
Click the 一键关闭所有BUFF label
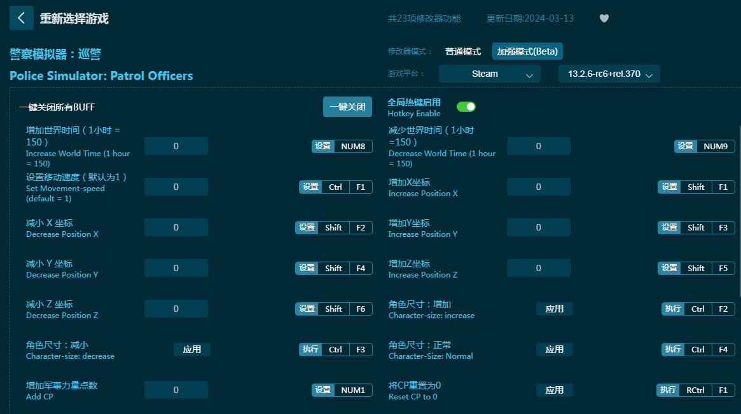tap(57, 107)
